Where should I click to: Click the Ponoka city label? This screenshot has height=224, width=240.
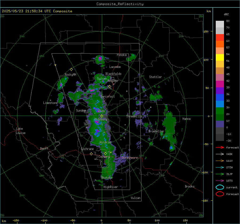pyautogui.click(x=122, y=55)
